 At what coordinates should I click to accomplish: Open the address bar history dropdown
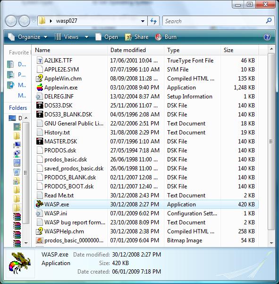pos(143,21)
